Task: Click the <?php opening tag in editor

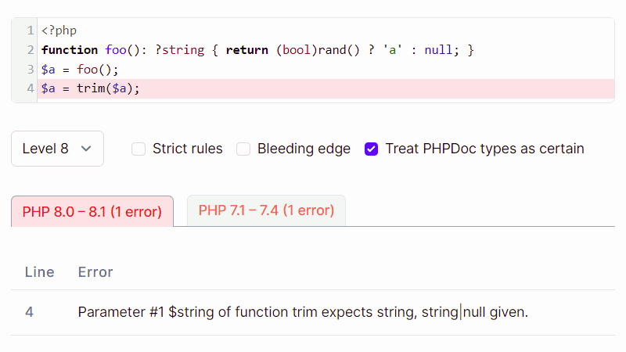Action: [59, 31]
